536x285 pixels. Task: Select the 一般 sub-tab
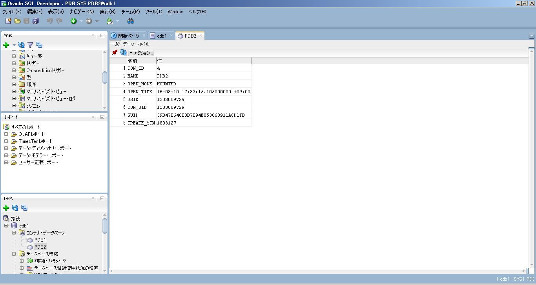tap(115, 44)
